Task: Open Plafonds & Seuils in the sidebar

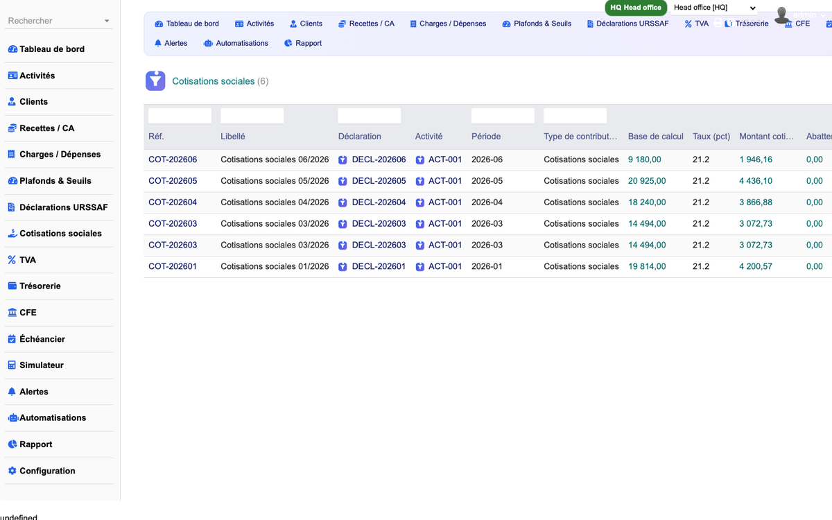Action: pyautogui.click(x=55, y=181)
